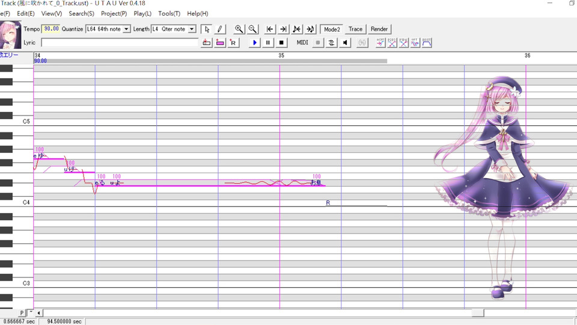Click the blue 90.00 tempo marker

tap(40, 61)
